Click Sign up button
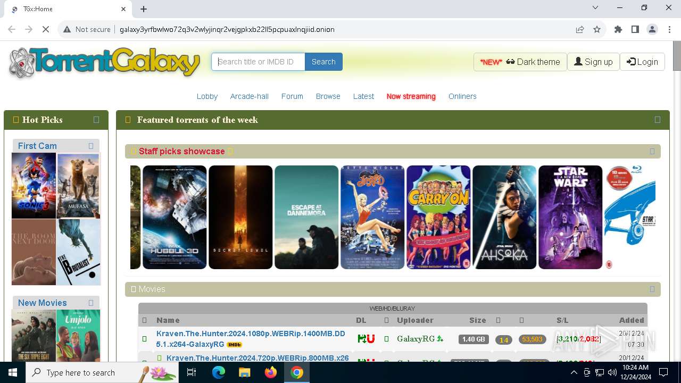Viewport: 681px width, 383px height. point(593,62)
